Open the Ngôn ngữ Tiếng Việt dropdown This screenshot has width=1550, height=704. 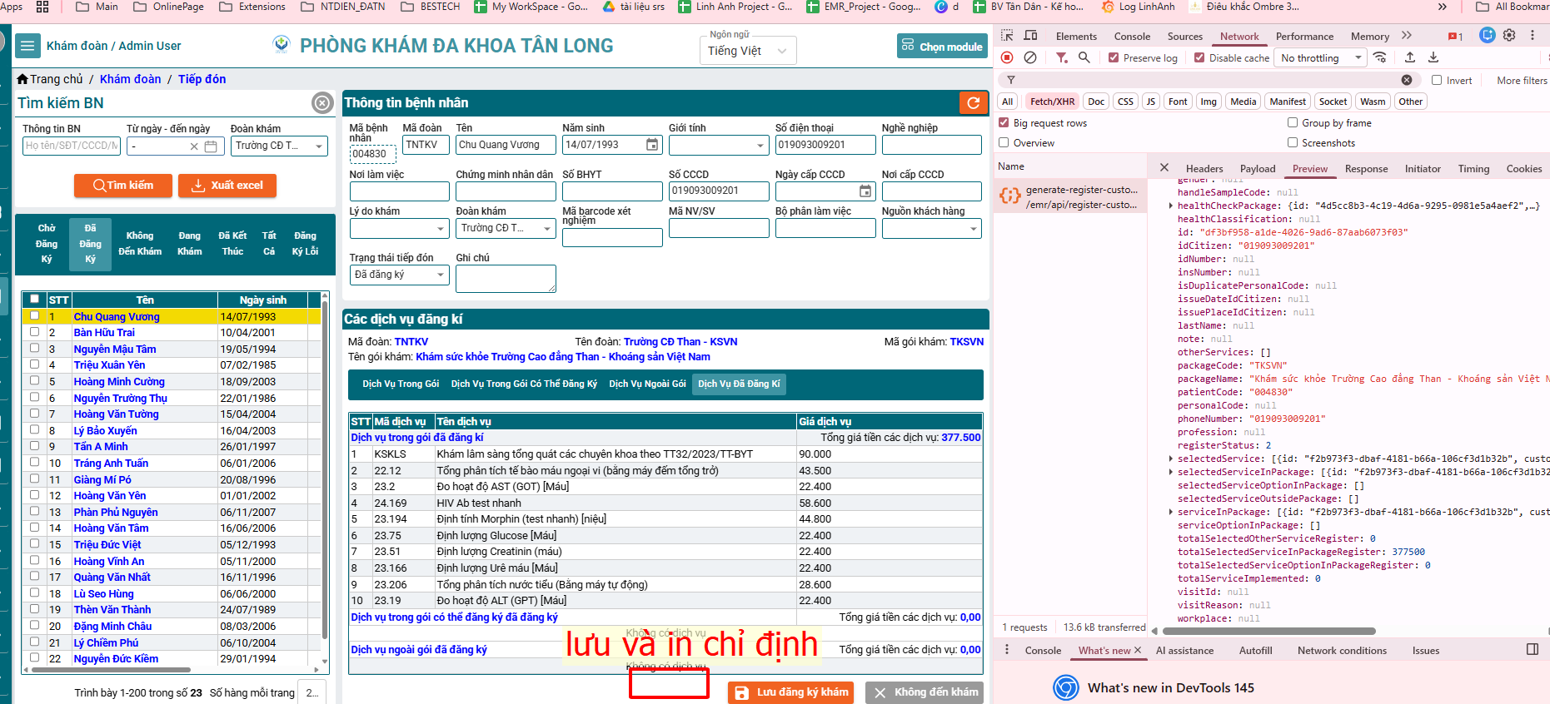tap(748, 51)
